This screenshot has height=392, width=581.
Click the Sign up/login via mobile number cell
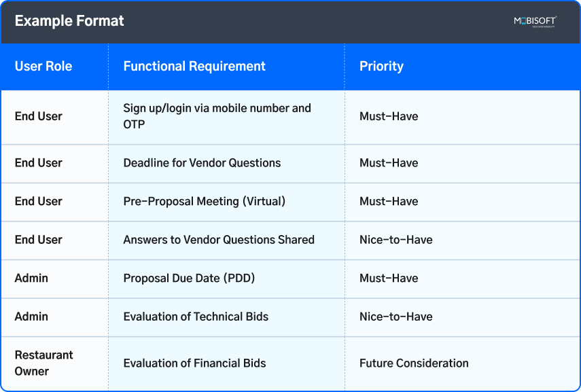[x=217, y=116]
